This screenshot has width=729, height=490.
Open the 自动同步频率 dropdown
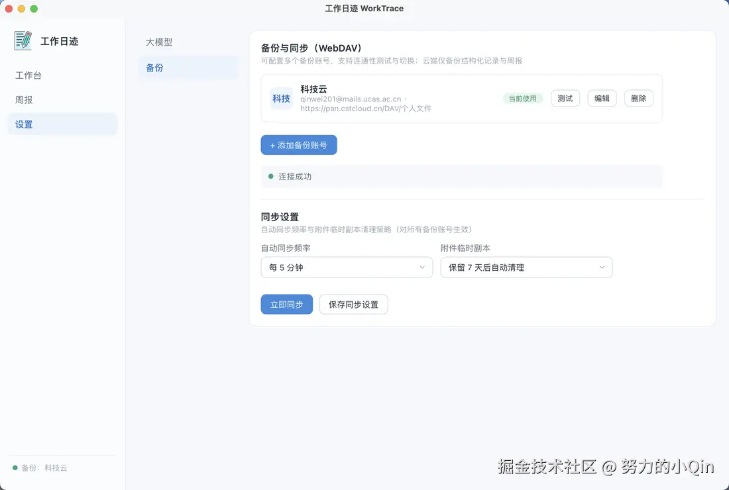347,268
